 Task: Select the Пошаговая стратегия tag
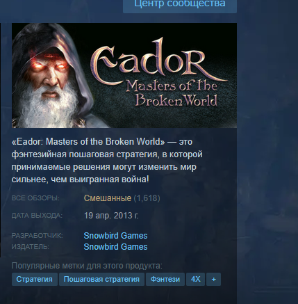tap(101, 279)
